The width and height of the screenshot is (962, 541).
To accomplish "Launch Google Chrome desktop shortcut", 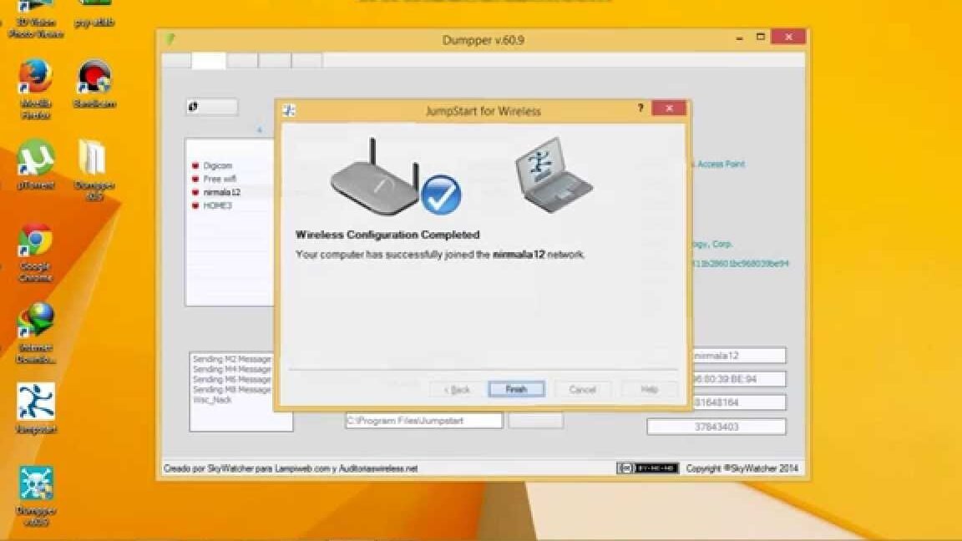I will 36,241.
